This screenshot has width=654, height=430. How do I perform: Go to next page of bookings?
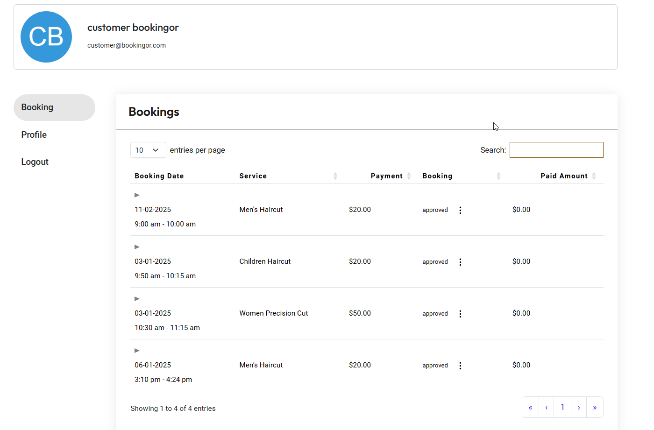pyautogui.click(x=579, y=407)
